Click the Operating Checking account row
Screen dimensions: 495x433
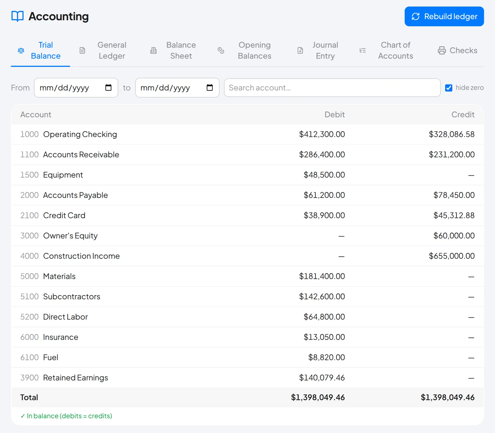tap(247, 134)
